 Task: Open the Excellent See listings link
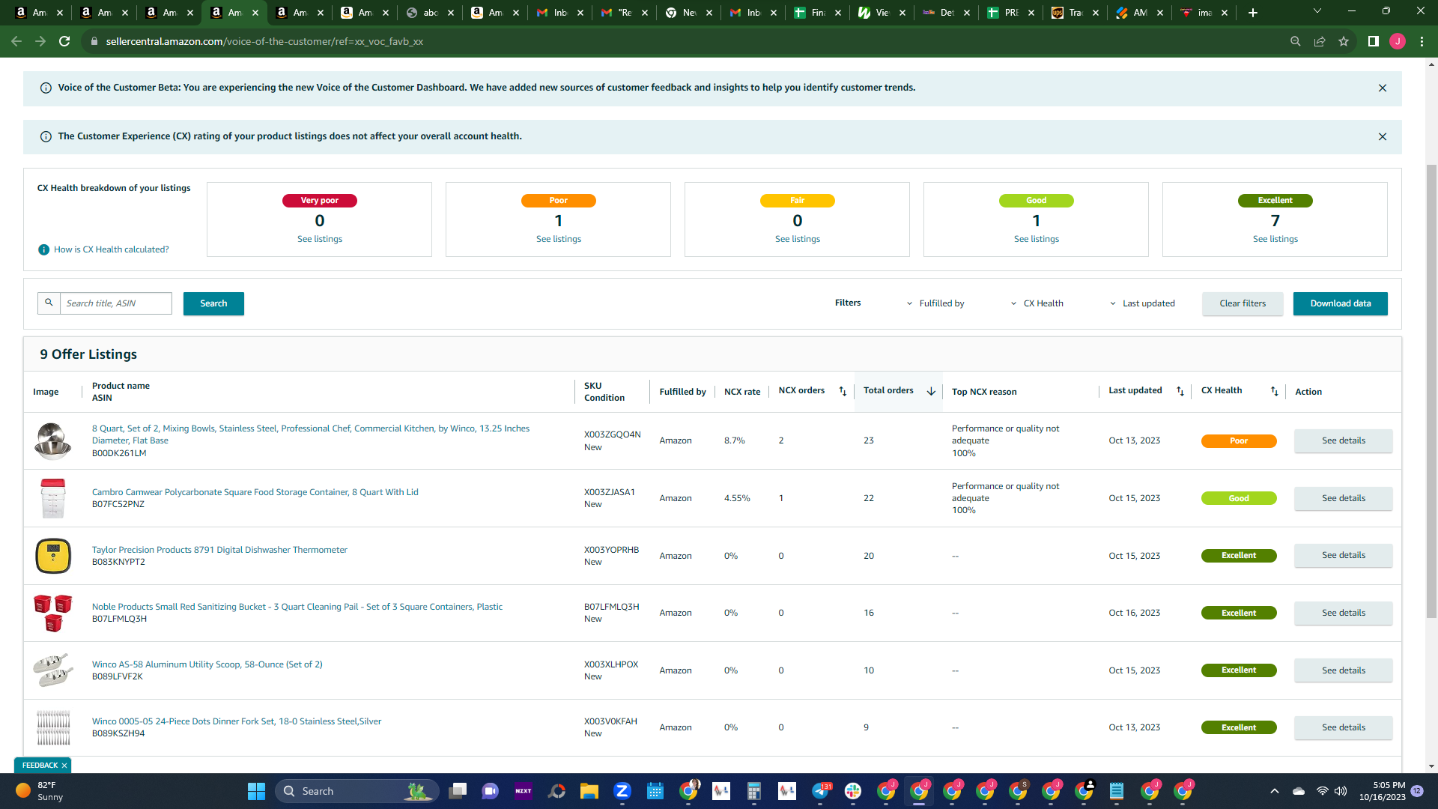pos(1275,239)
